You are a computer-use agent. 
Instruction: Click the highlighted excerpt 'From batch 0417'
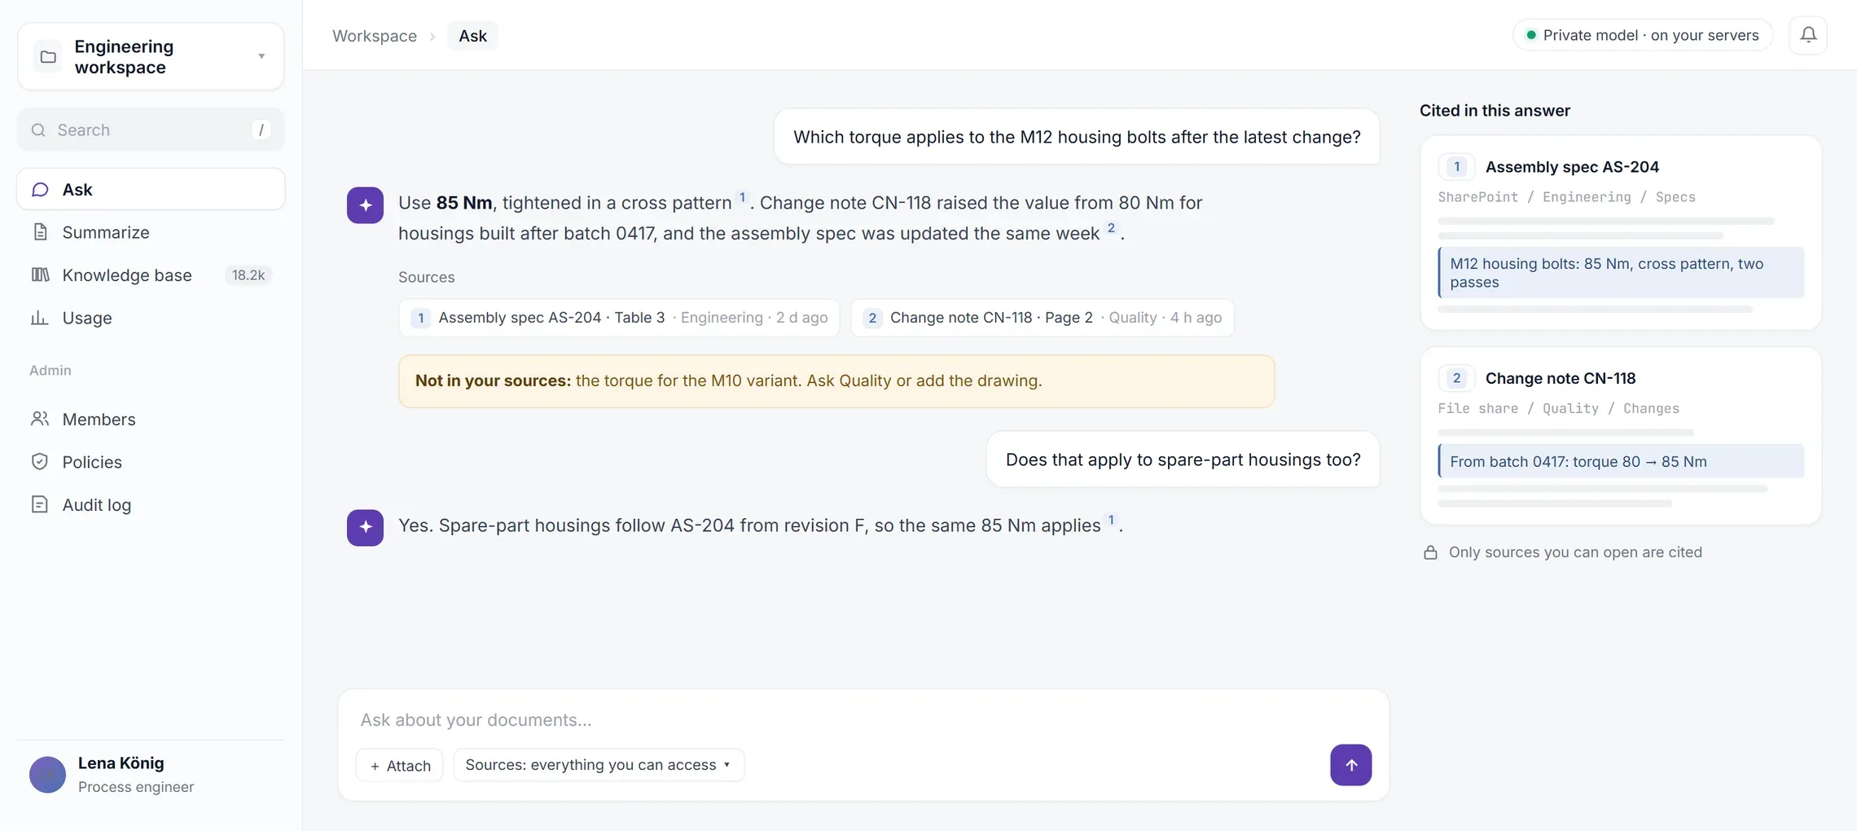tap(1621, 461)
